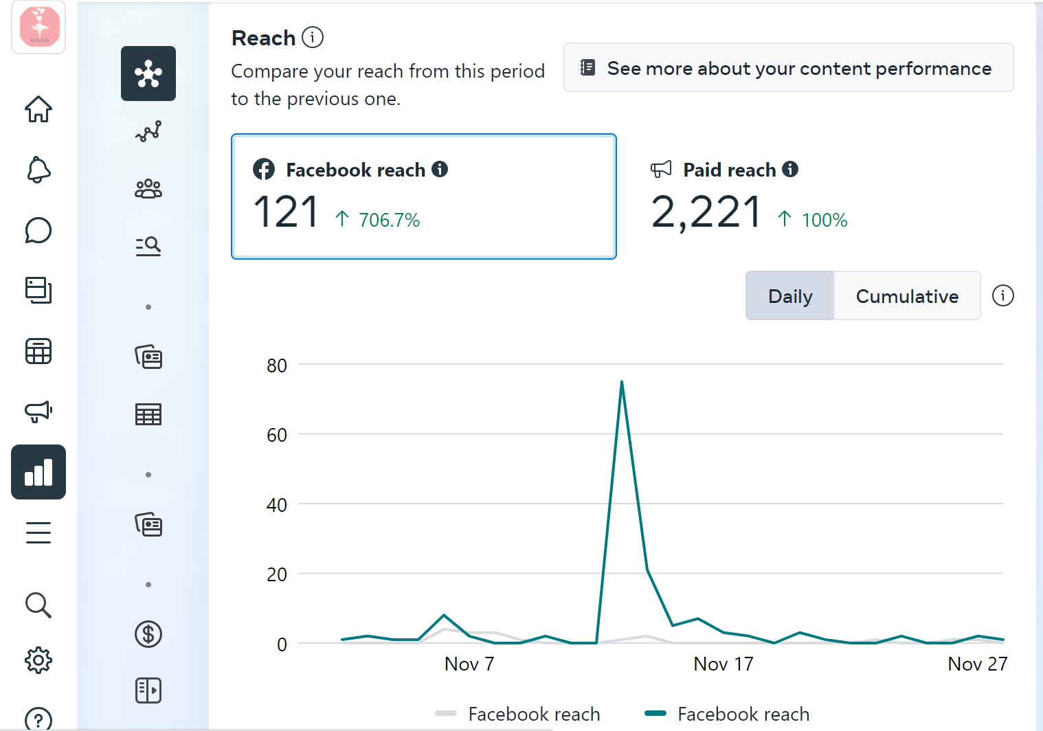This screenshot has height=731, width=1043.
Task: Open the Settings gear icon
Action: click(x=38, y=660)
